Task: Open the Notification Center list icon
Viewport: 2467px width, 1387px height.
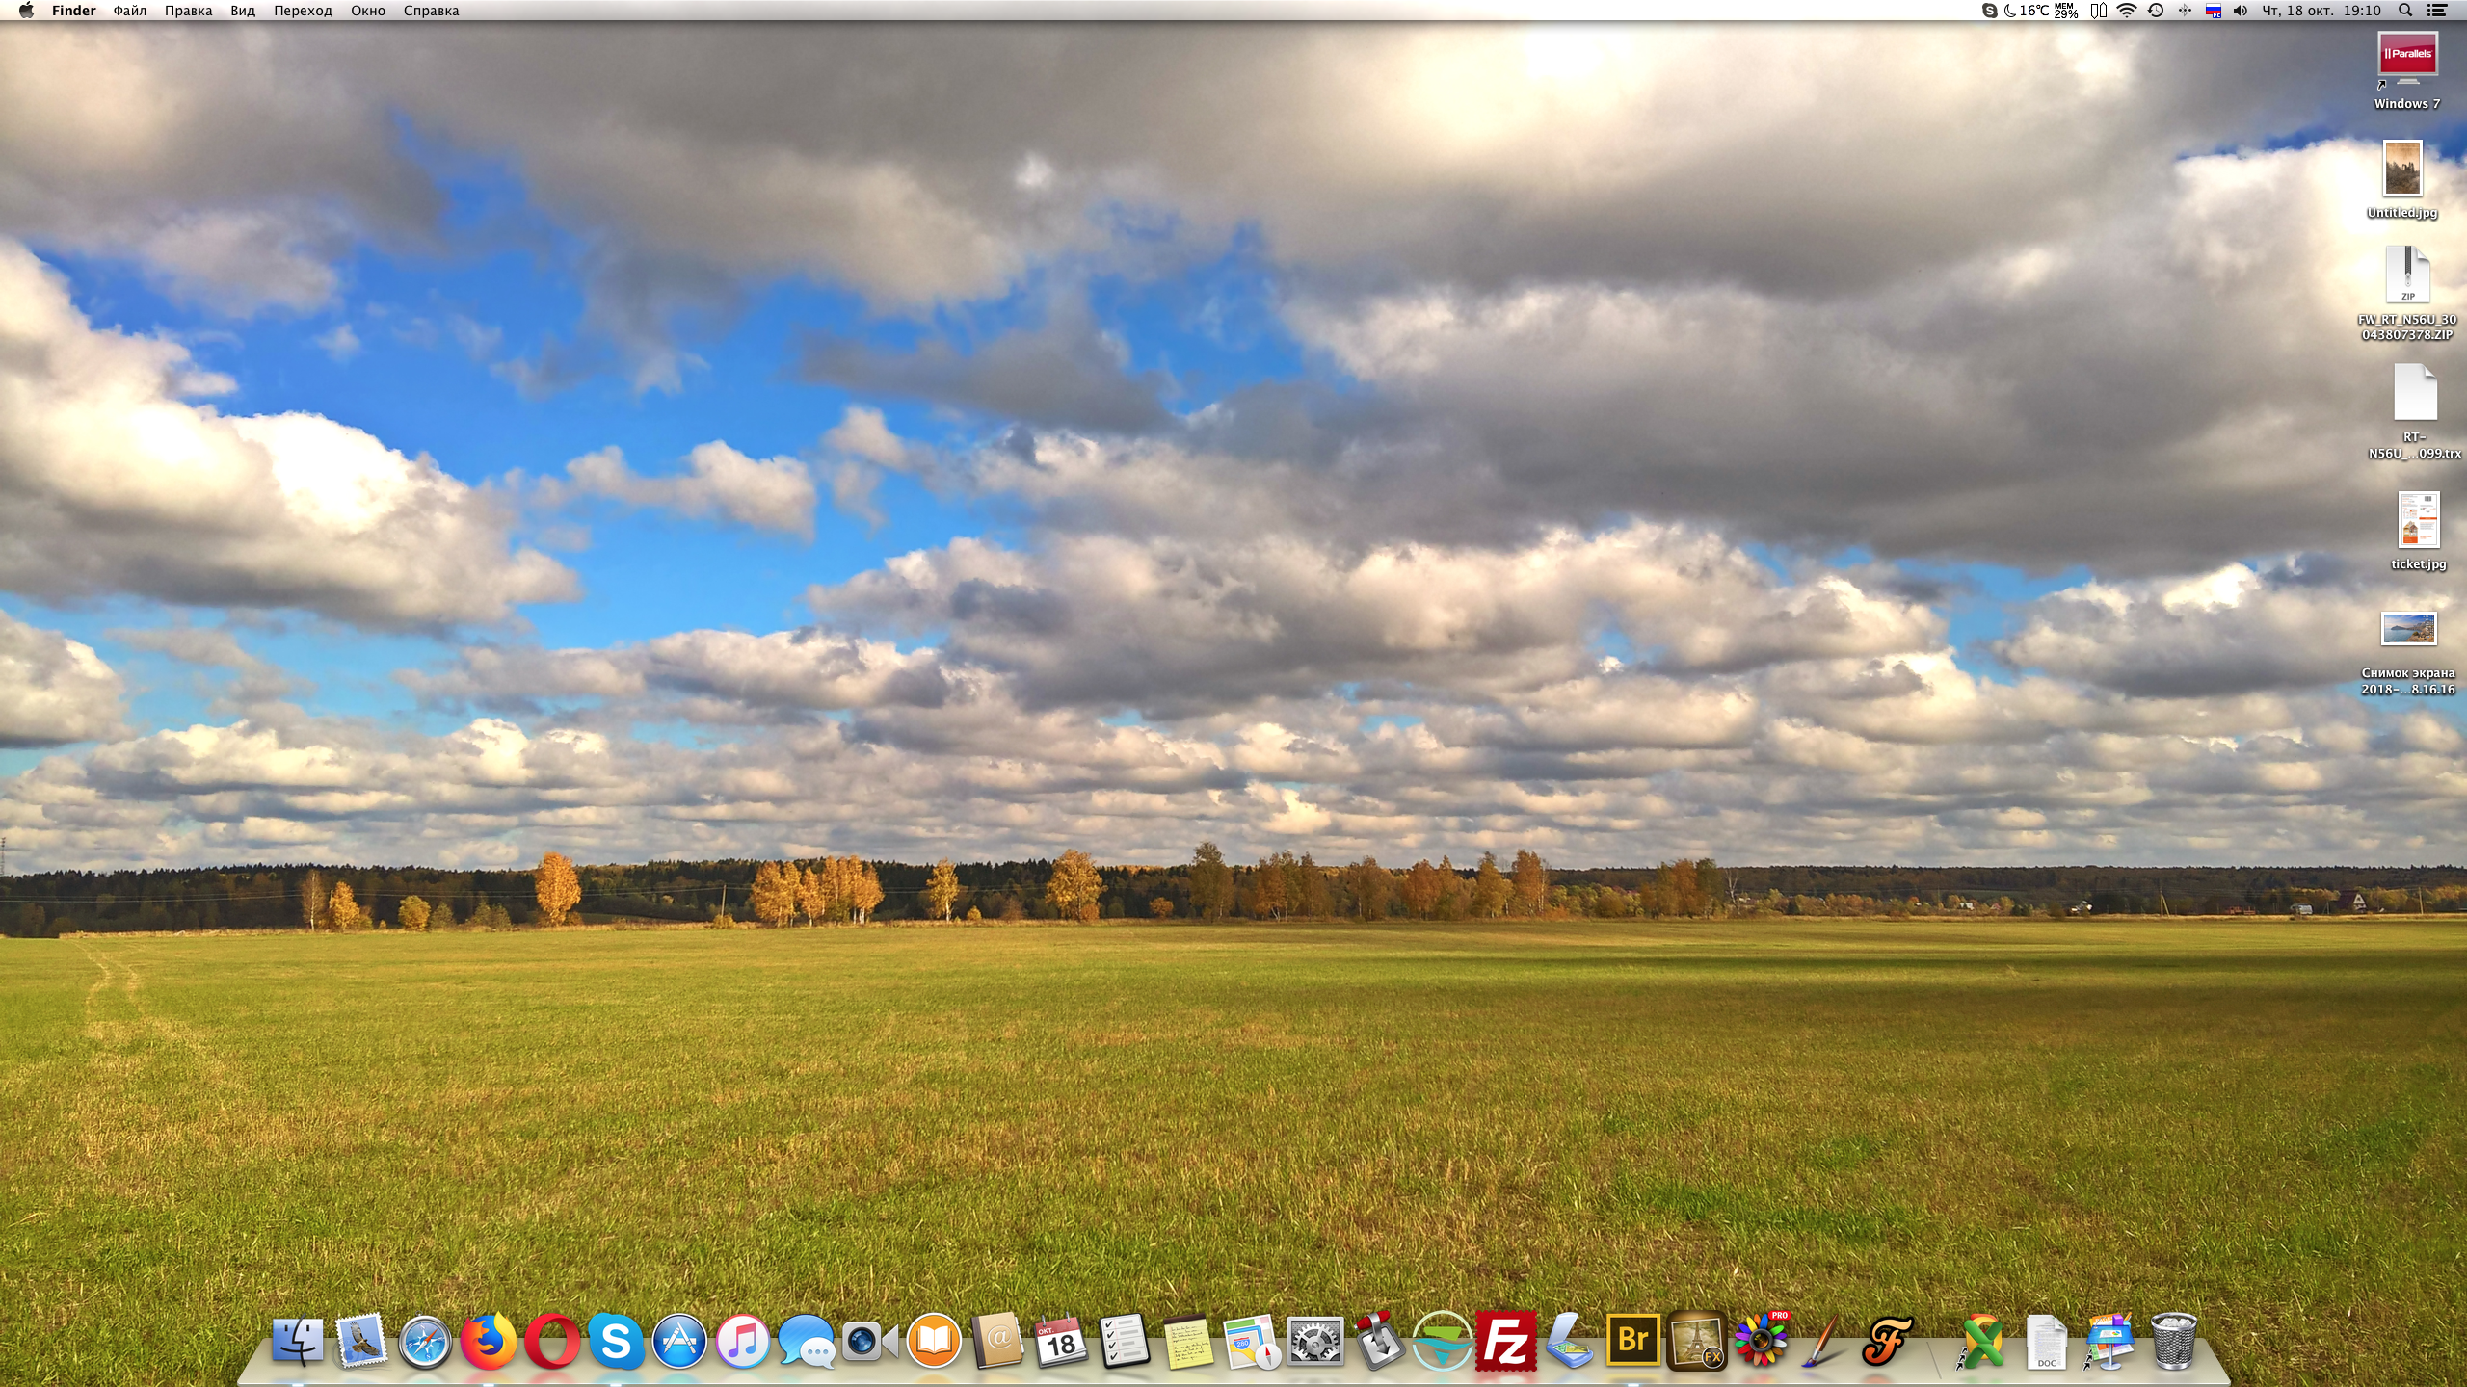Action: [2437, 11]
